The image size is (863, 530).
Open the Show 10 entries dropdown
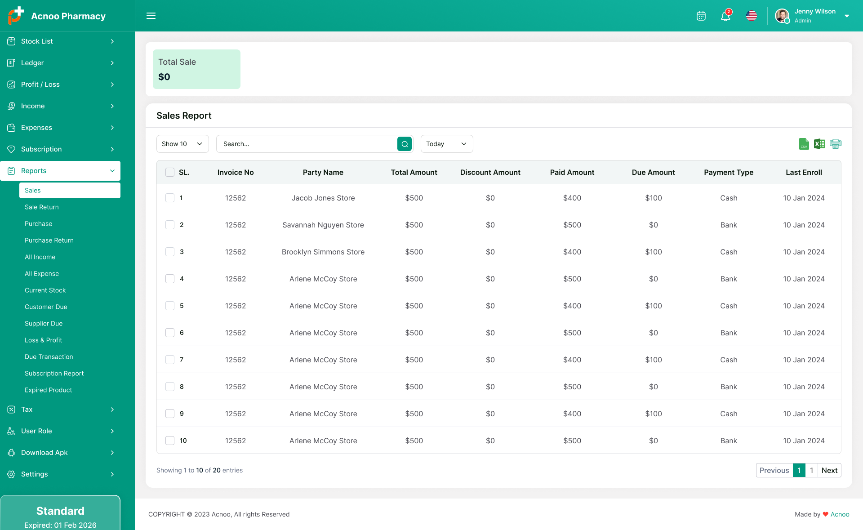(x=182, y=144)
